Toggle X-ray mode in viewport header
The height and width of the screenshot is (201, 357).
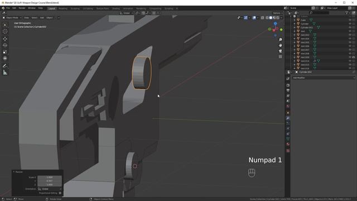[262, 17]
